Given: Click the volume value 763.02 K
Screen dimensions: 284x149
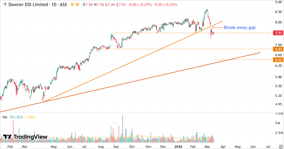Looking at the screenshot, I should 16,117.
